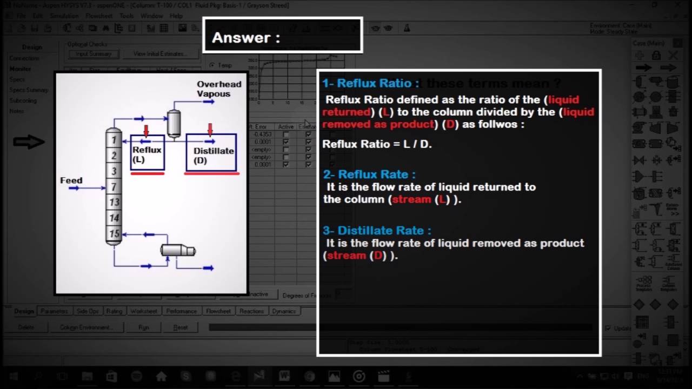Select Monitor in Design list

click(x=21, y=69)
